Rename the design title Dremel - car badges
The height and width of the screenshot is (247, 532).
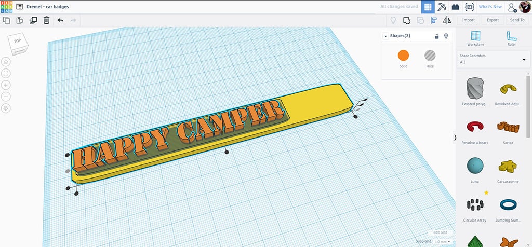pos(47,7)
